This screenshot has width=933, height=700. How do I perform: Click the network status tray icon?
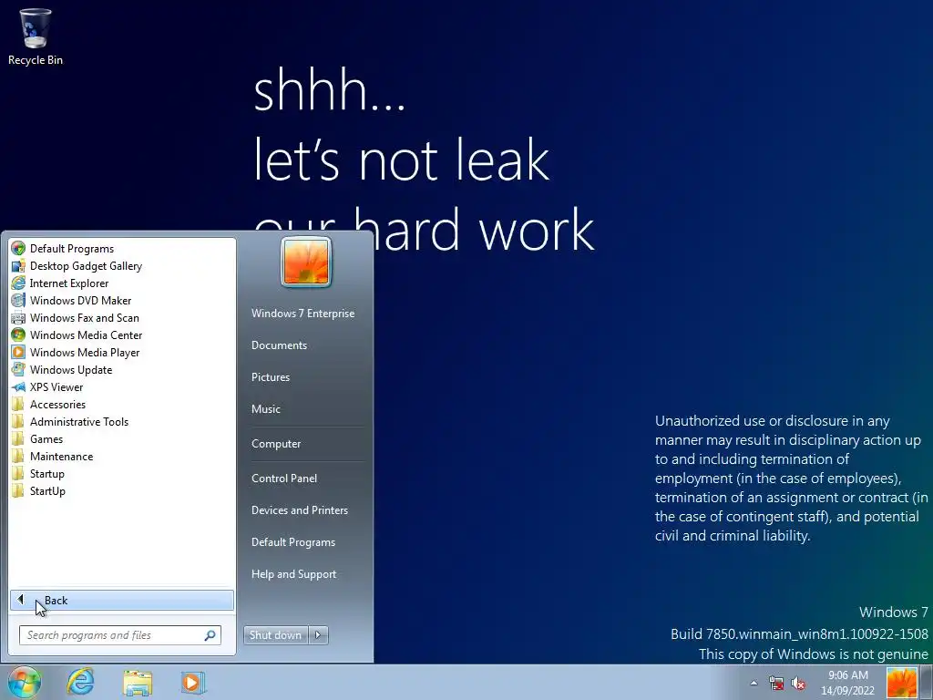coord(776,683)
